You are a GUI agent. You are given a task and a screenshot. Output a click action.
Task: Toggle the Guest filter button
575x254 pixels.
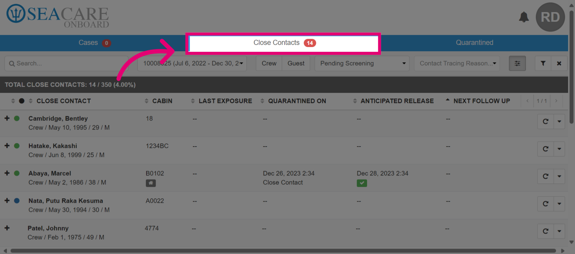296,63
